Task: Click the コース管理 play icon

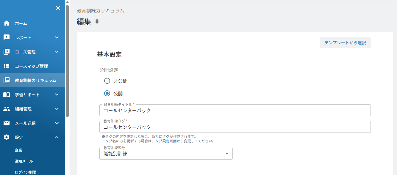Action: pyautogui.click(x=7, y=52)
